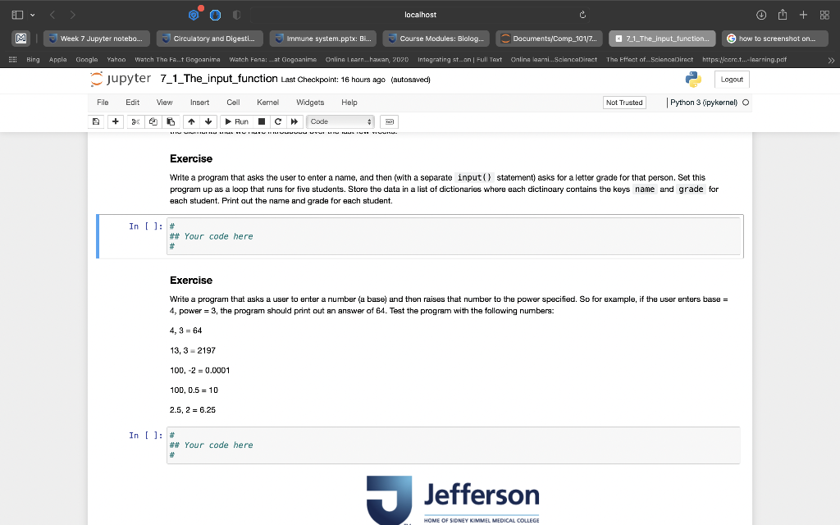
Task: Open the Help menu in Jupyter
Action: point(349,103)
